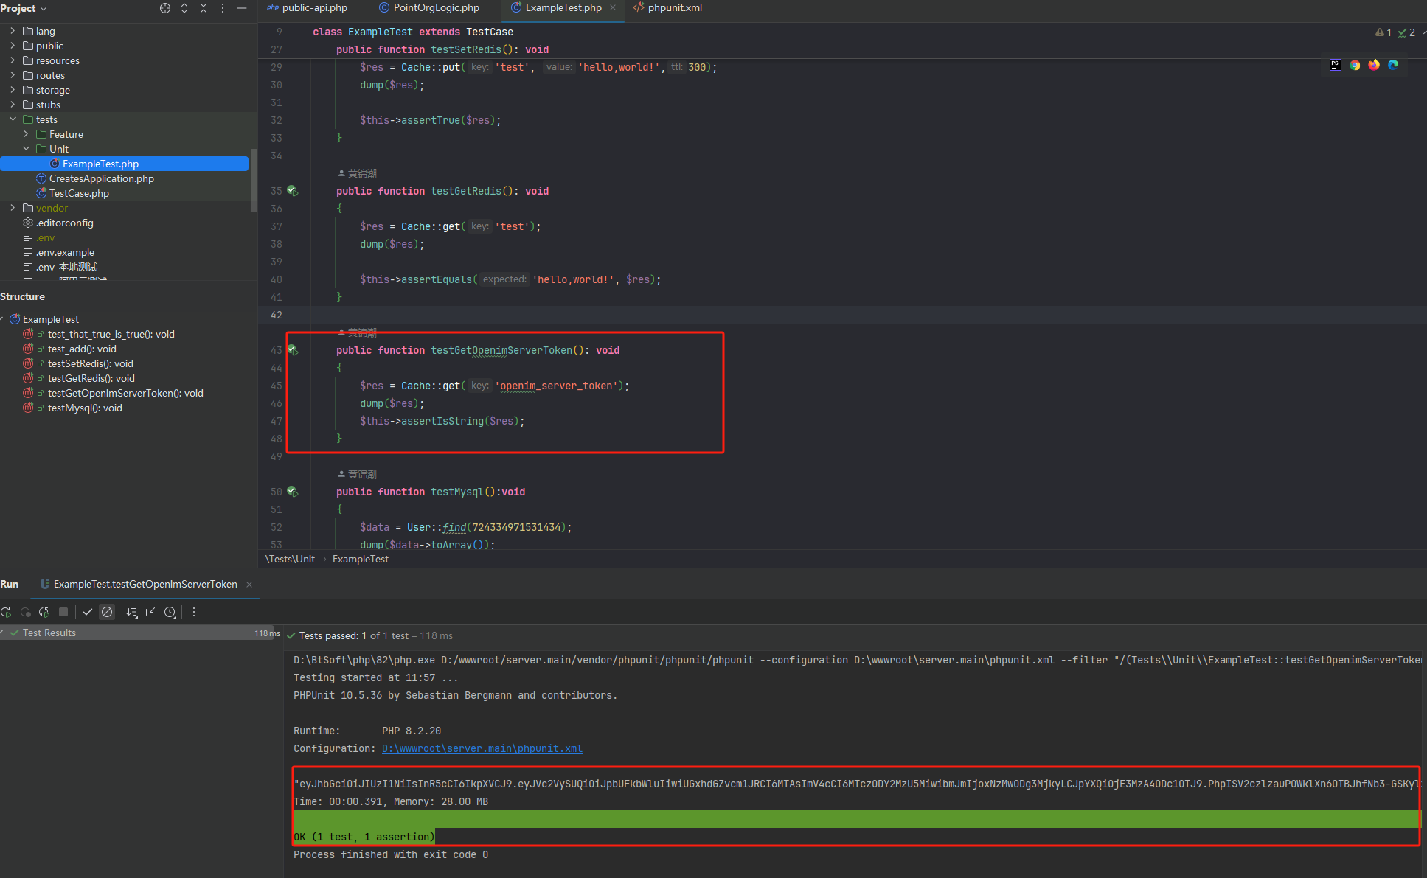Jump to testSetRedis() in Structure panel
The width and height of the screenshot is (1427, 878).
[x=90, y=363]
